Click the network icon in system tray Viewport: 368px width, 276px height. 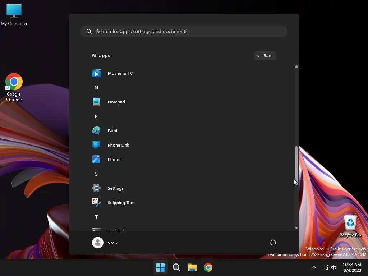(325, 267)
